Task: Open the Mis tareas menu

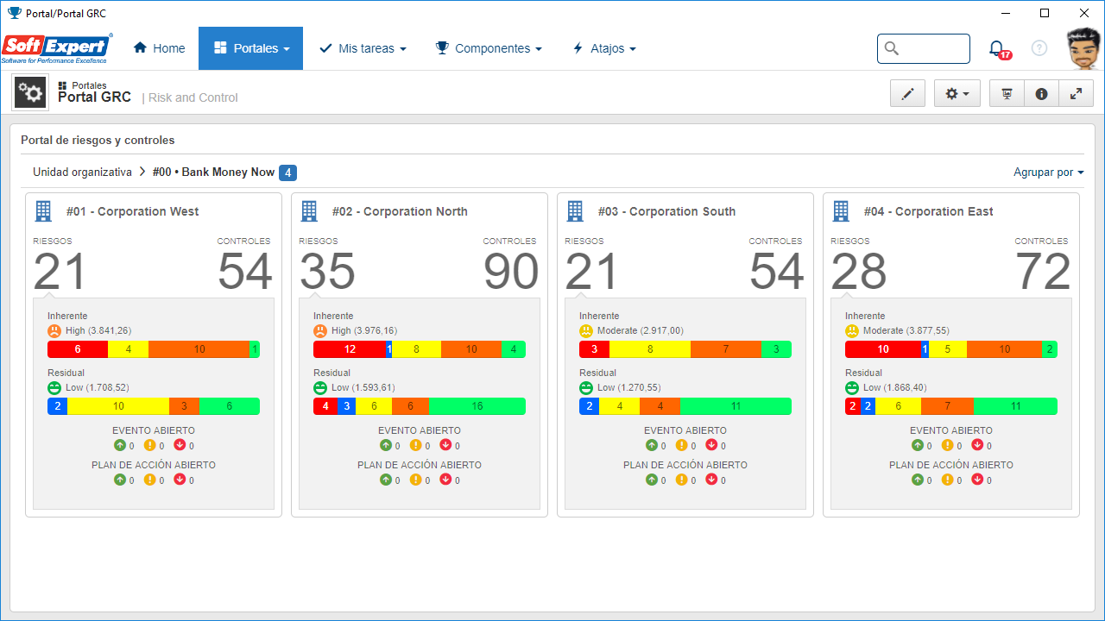Action: point(363,48)
